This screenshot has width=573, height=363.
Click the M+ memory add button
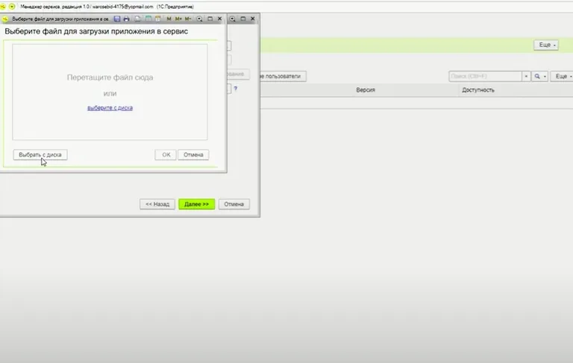coord(178,18)
